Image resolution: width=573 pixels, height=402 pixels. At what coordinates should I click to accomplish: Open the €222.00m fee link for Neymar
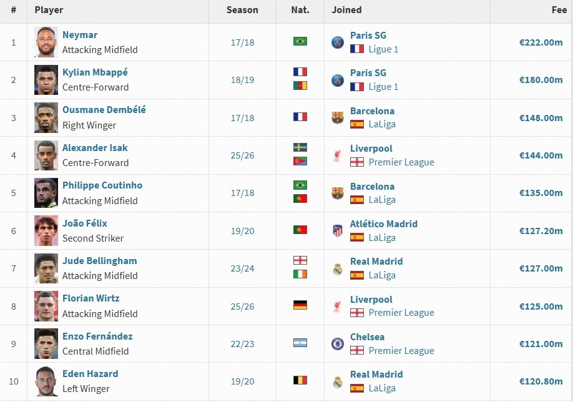coord(541,42)
